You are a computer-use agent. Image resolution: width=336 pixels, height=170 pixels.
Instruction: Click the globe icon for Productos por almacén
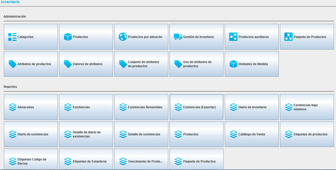tap(123, 37)
